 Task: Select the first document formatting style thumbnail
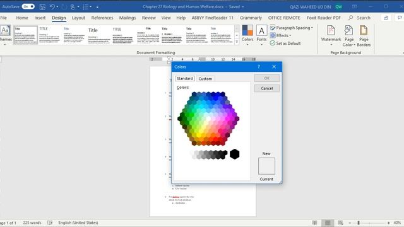25,35
